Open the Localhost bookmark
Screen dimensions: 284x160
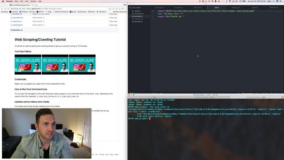coord(14,12)
